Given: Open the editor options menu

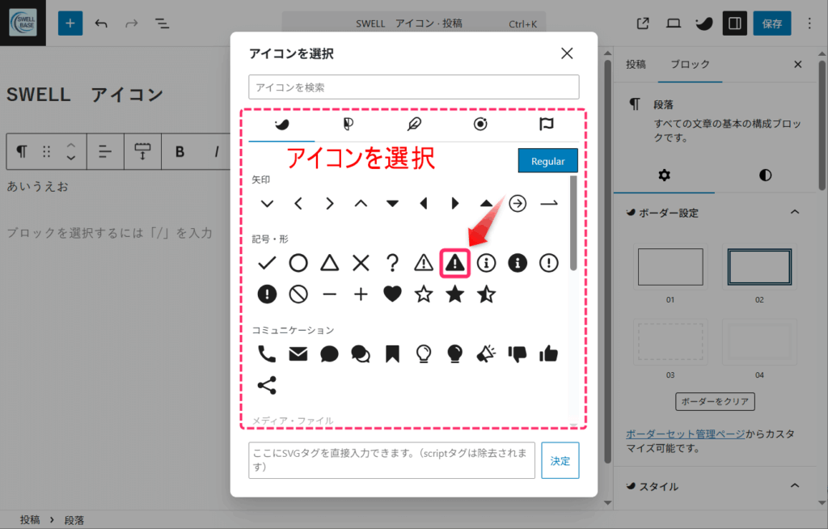Looking at the screenshot, I should pyautogui.click(x=809, y=23).
